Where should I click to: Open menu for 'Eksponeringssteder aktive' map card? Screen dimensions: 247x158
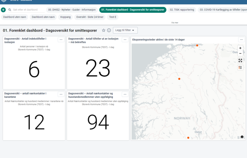point(241,40)
